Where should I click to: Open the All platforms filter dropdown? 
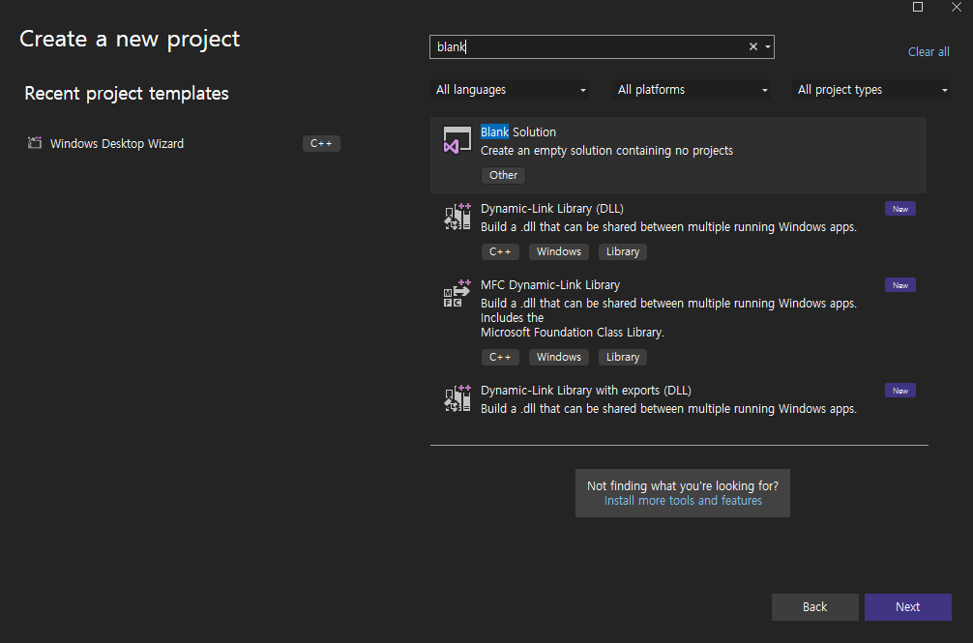coord(691,90)
